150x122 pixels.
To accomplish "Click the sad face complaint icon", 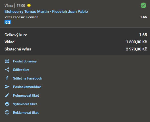I will click(x=7, y=112).
